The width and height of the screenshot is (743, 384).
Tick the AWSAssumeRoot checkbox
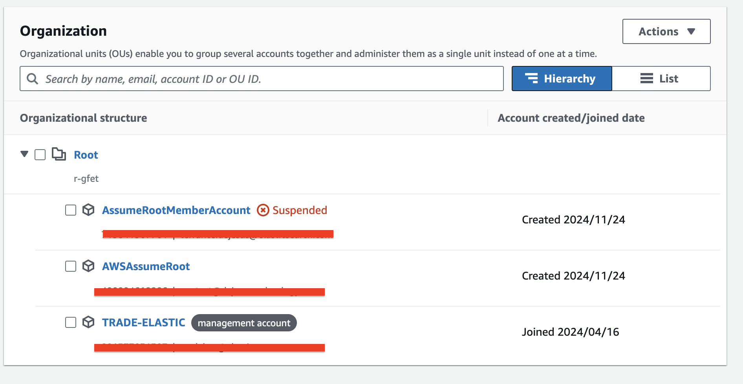(x=71, y=266)
